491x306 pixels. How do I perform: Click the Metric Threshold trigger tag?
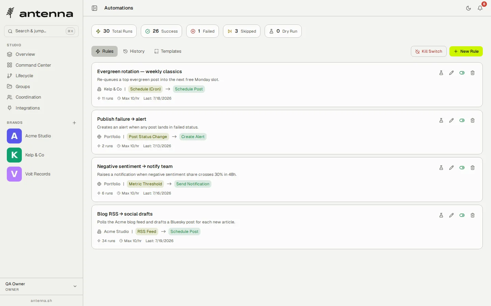click(145, 184)
